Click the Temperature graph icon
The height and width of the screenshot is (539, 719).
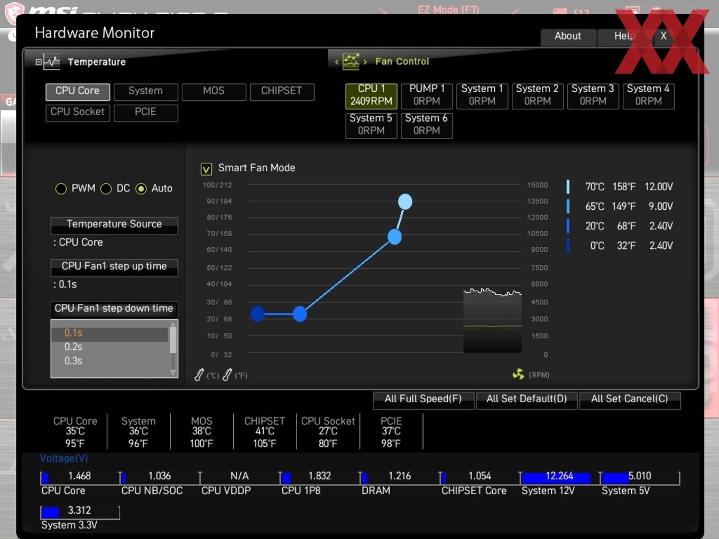click(51, 62)
